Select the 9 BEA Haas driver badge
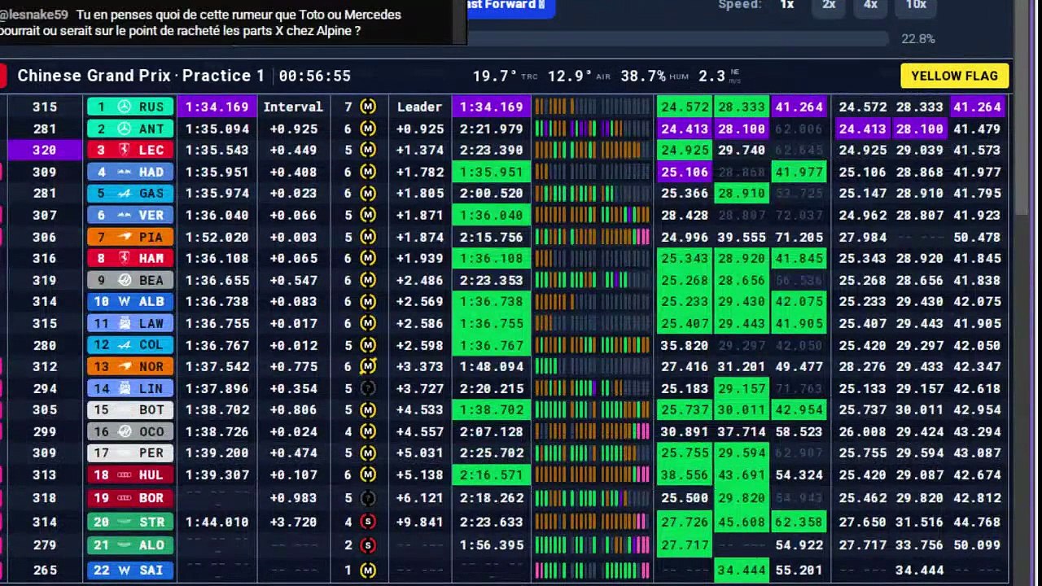This screenshot has width=1042, height=586. tap(130, 280)
